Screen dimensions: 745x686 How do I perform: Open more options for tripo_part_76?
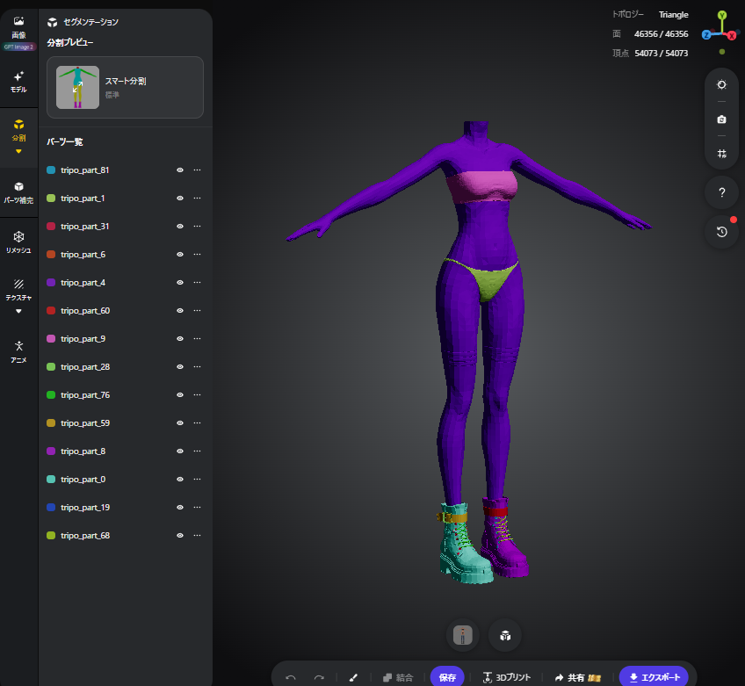[x=197, y=394]
